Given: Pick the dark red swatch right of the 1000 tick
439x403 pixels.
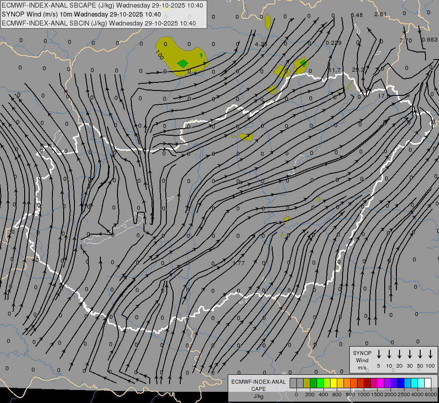Looking at the screenshot, I should point(367,383).
